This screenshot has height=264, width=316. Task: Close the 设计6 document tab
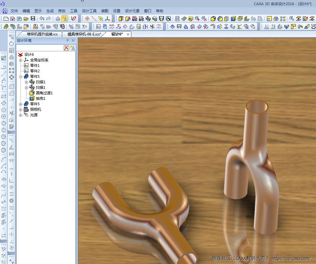(128, 34)
